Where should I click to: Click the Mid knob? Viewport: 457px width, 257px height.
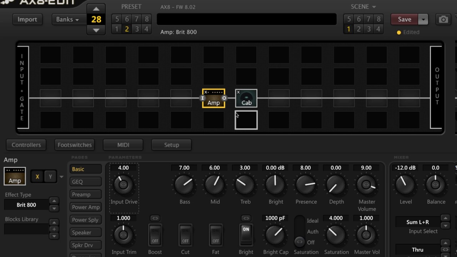(x=215, y=185)
